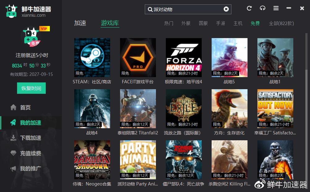310x192 pixels.
Task: Click the refresh icon in the top bar
Action: 249,8
